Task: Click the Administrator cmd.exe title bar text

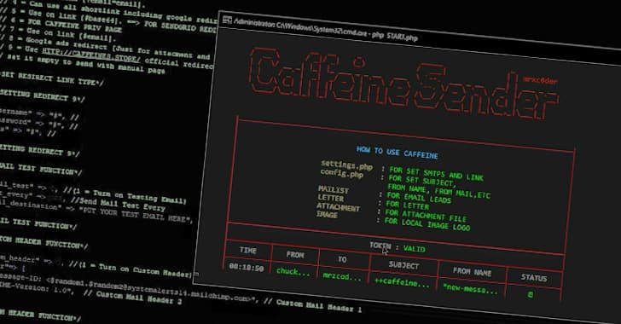Action: click(x=326, y=29)
